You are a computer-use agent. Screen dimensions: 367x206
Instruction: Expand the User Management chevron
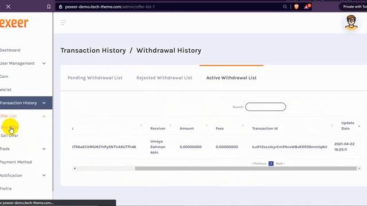pyautogui.click(x=44, y=64)
